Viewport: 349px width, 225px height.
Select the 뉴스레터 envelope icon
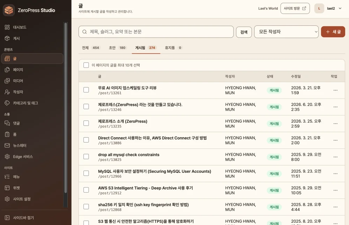pyautogui.click(x=7, y=145)
